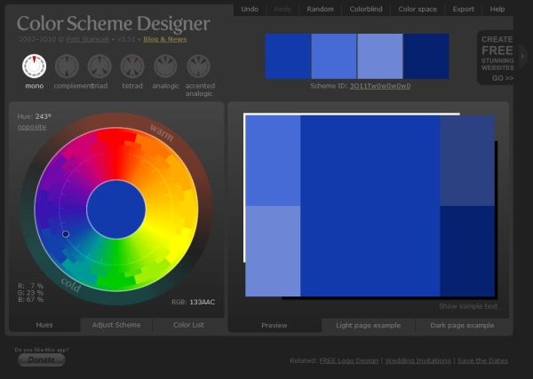Open the FREE Logo Design link
533x379 pixels.
[x=349, y=360]
